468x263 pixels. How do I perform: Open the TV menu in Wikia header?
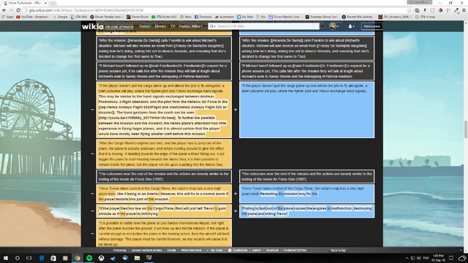pyautogui.click(x=173, y=26)
